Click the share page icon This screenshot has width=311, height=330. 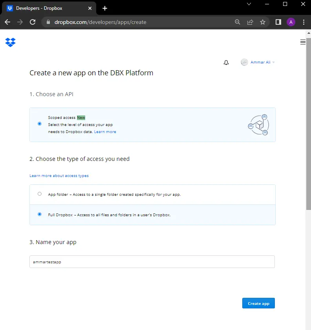pos(250,22)
